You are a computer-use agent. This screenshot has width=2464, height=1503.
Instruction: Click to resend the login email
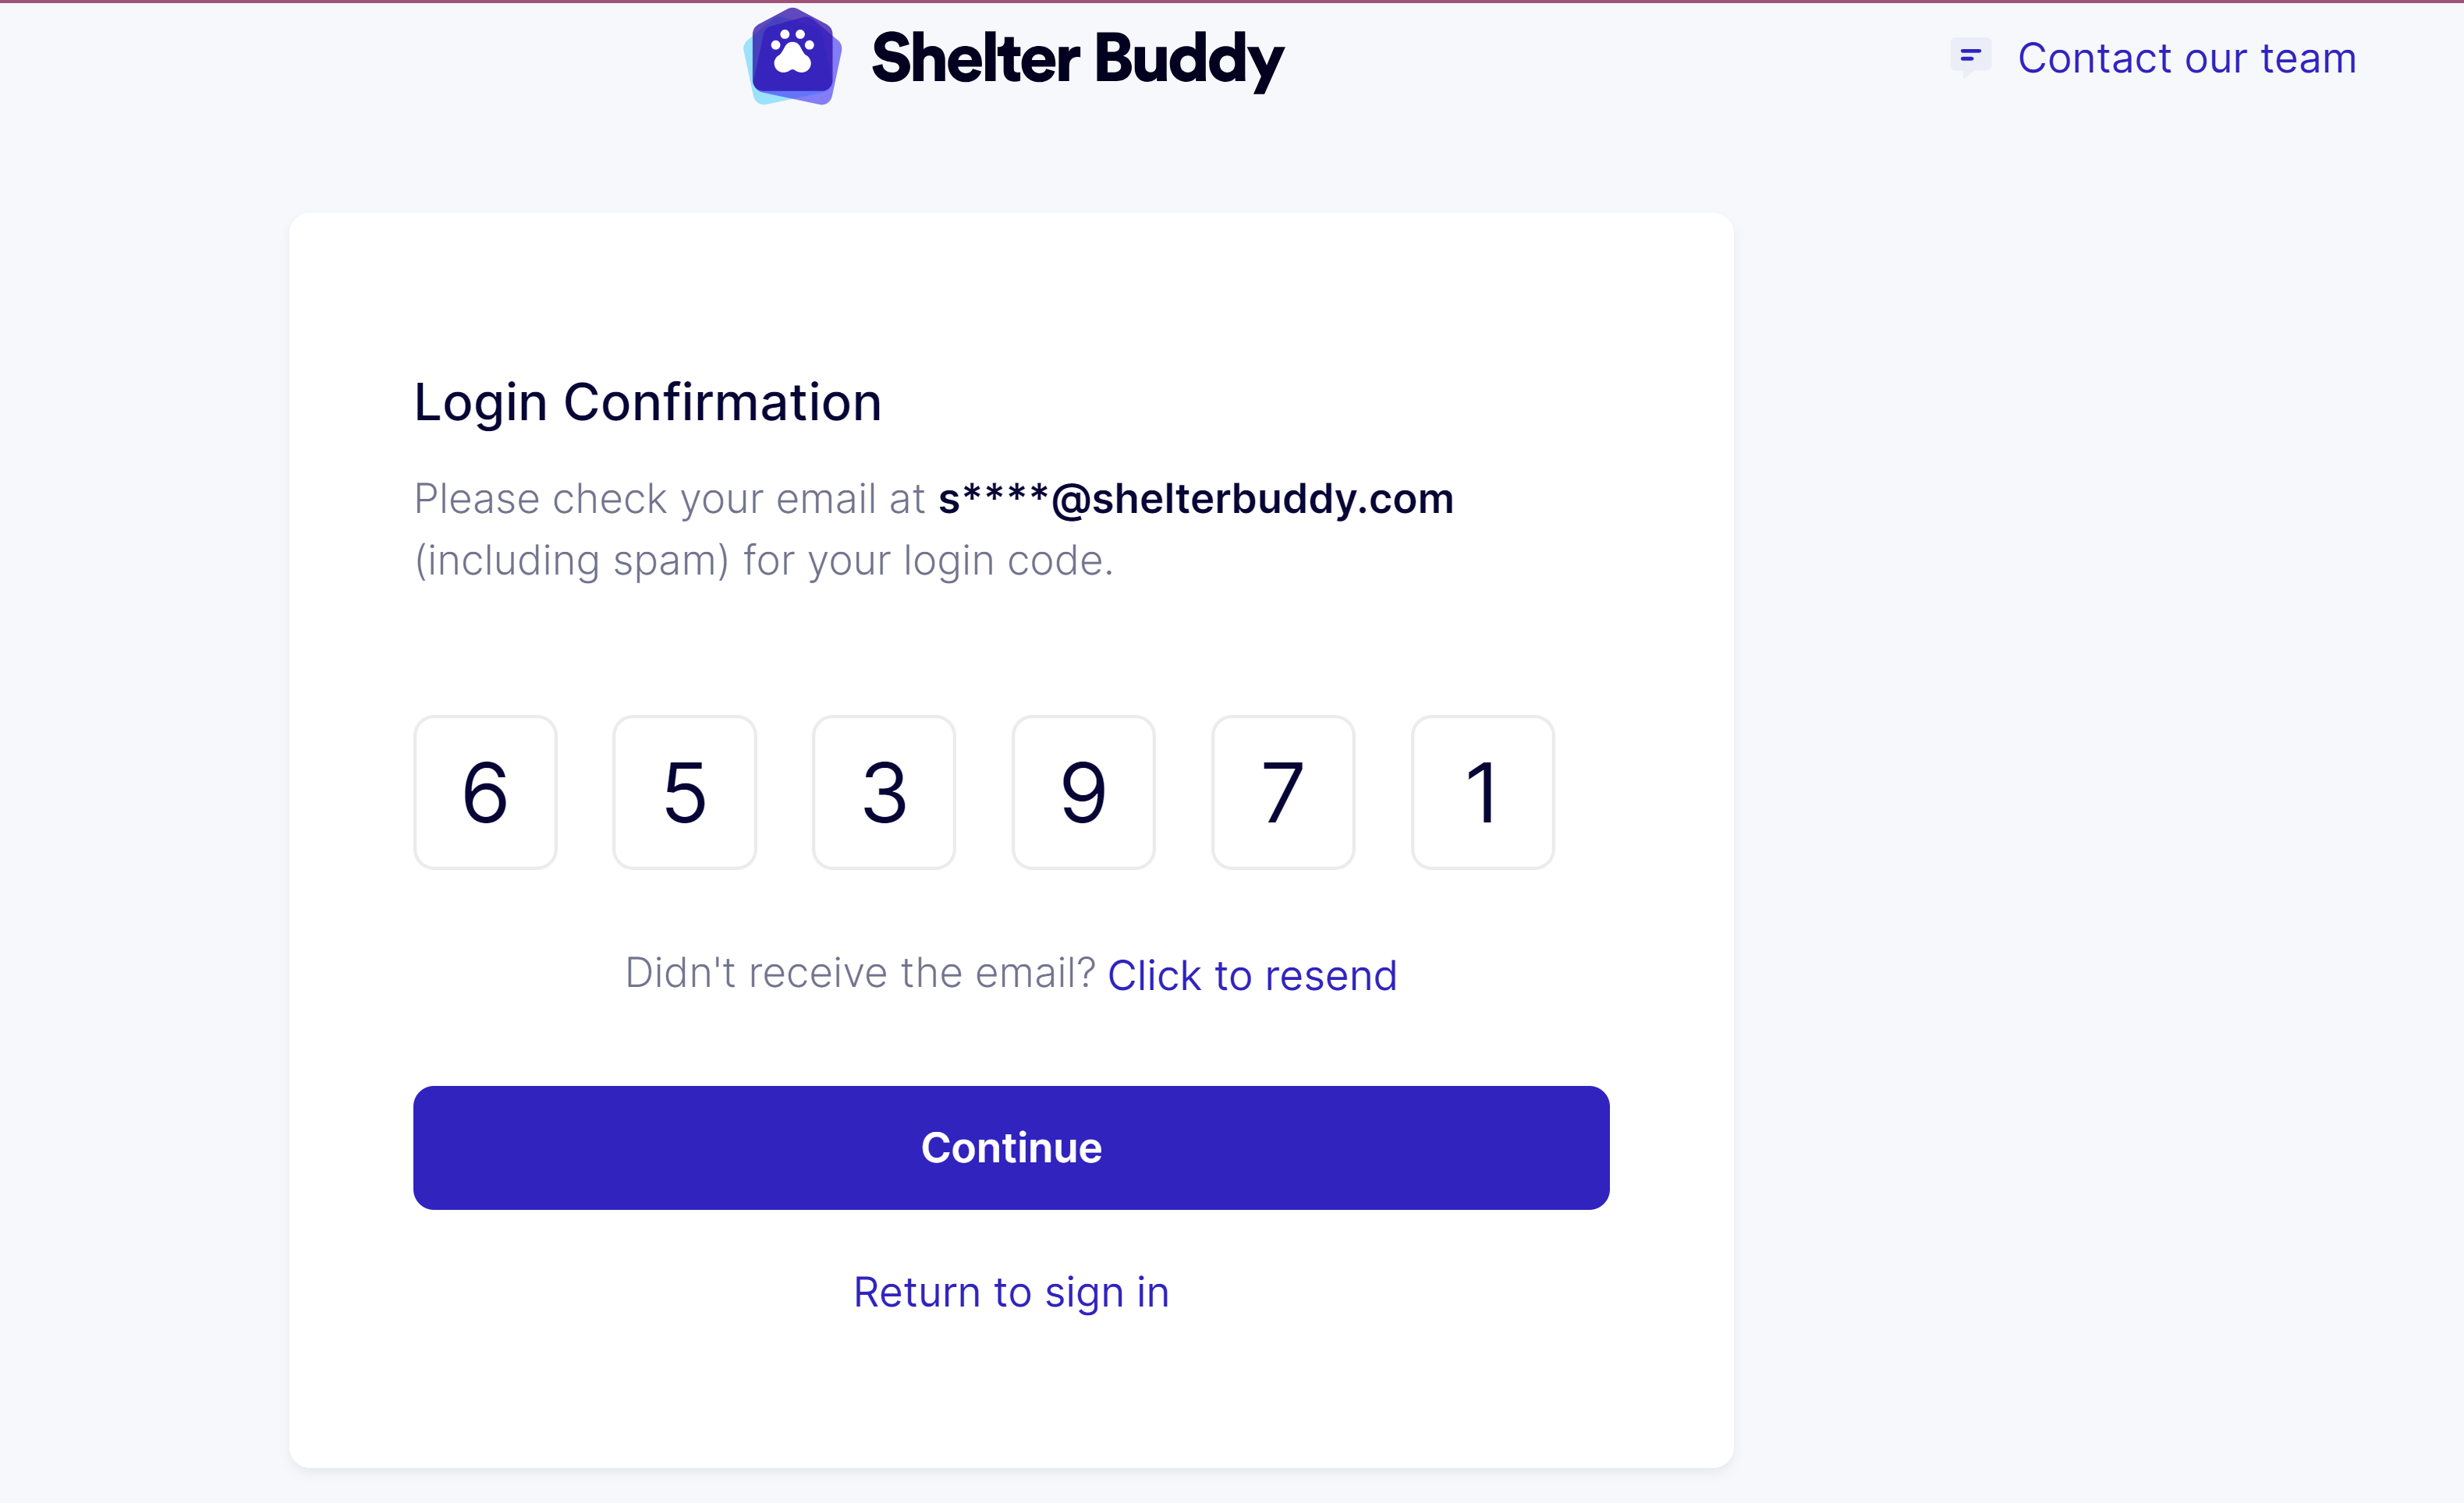click(x=1252, y=975)
